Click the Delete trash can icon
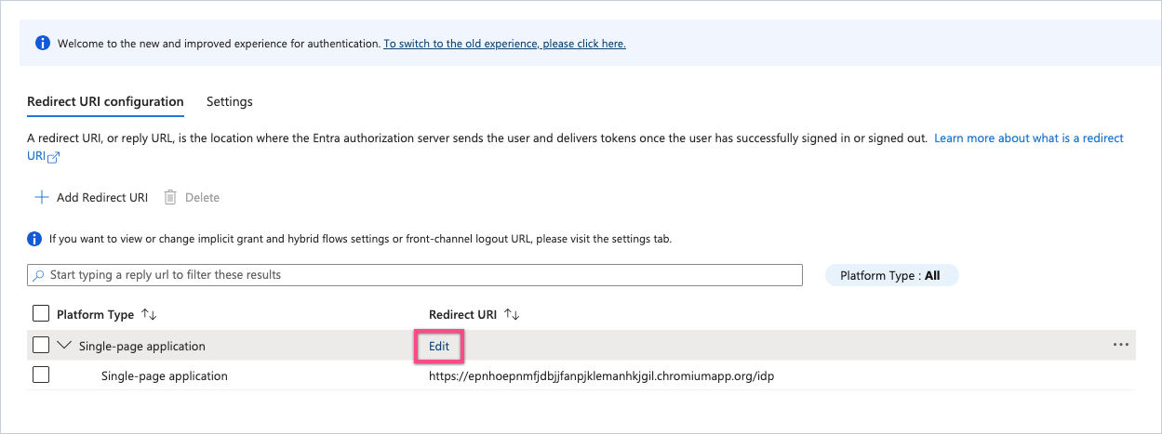1162x434 pixels. (170, 197)
